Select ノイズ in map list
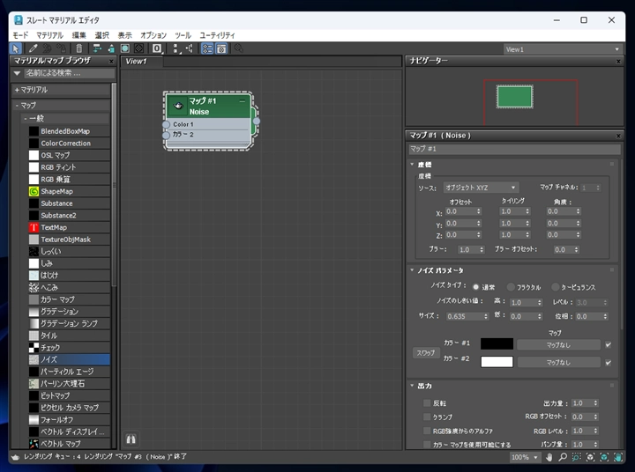Screen dimensions: 635x472 click(x=70, y=359)
